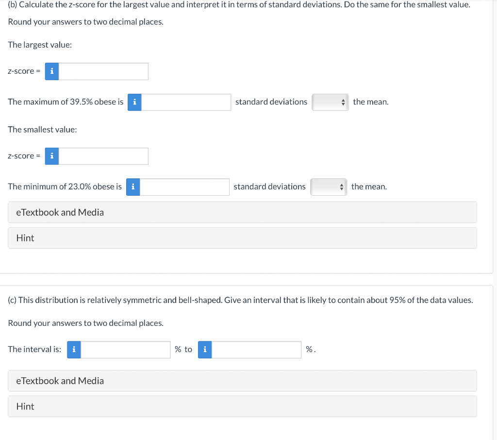Expand the Hint section for part (b)
Screen dimensions: 497x440
coord(243,238)
